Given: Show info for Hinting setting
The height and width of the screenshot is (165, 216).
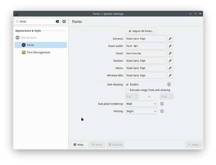Looking at the screenshot, I should (x=162, y=111).
